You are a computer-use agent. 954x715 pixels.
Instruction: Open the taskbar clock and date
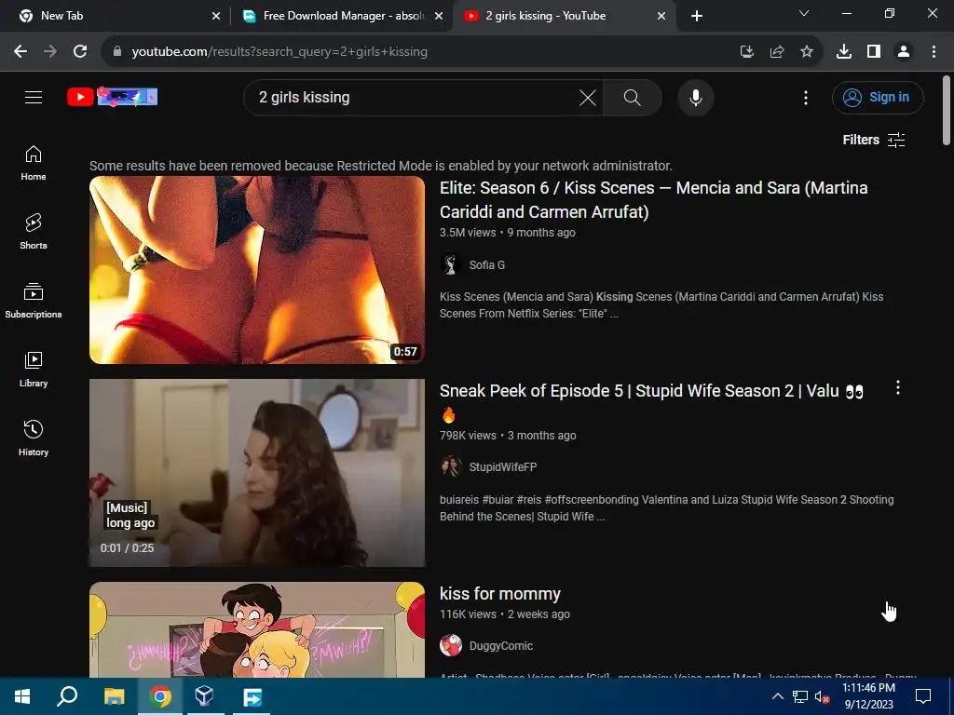(869, 696)
